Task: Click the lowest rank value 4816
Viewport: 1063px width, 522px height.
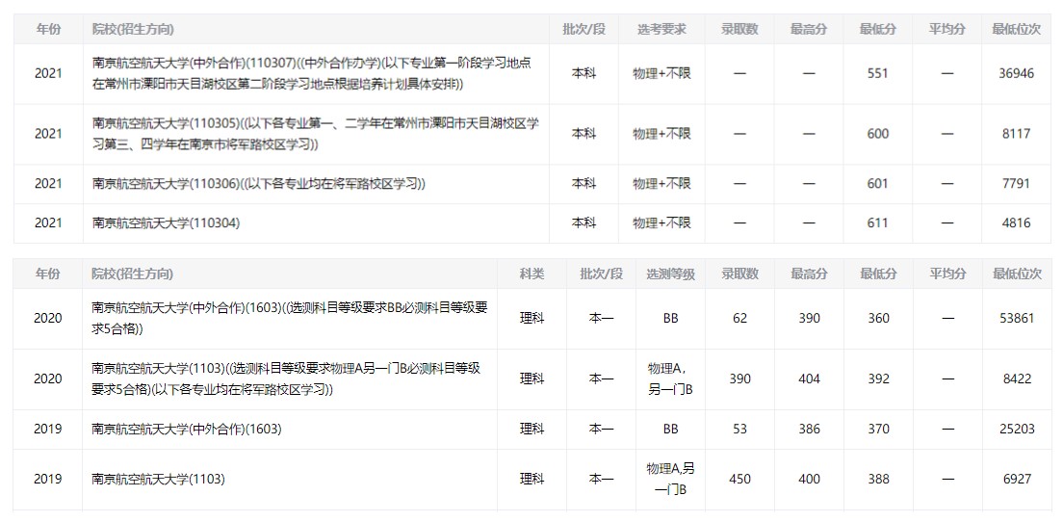Action: [1016, 223]
